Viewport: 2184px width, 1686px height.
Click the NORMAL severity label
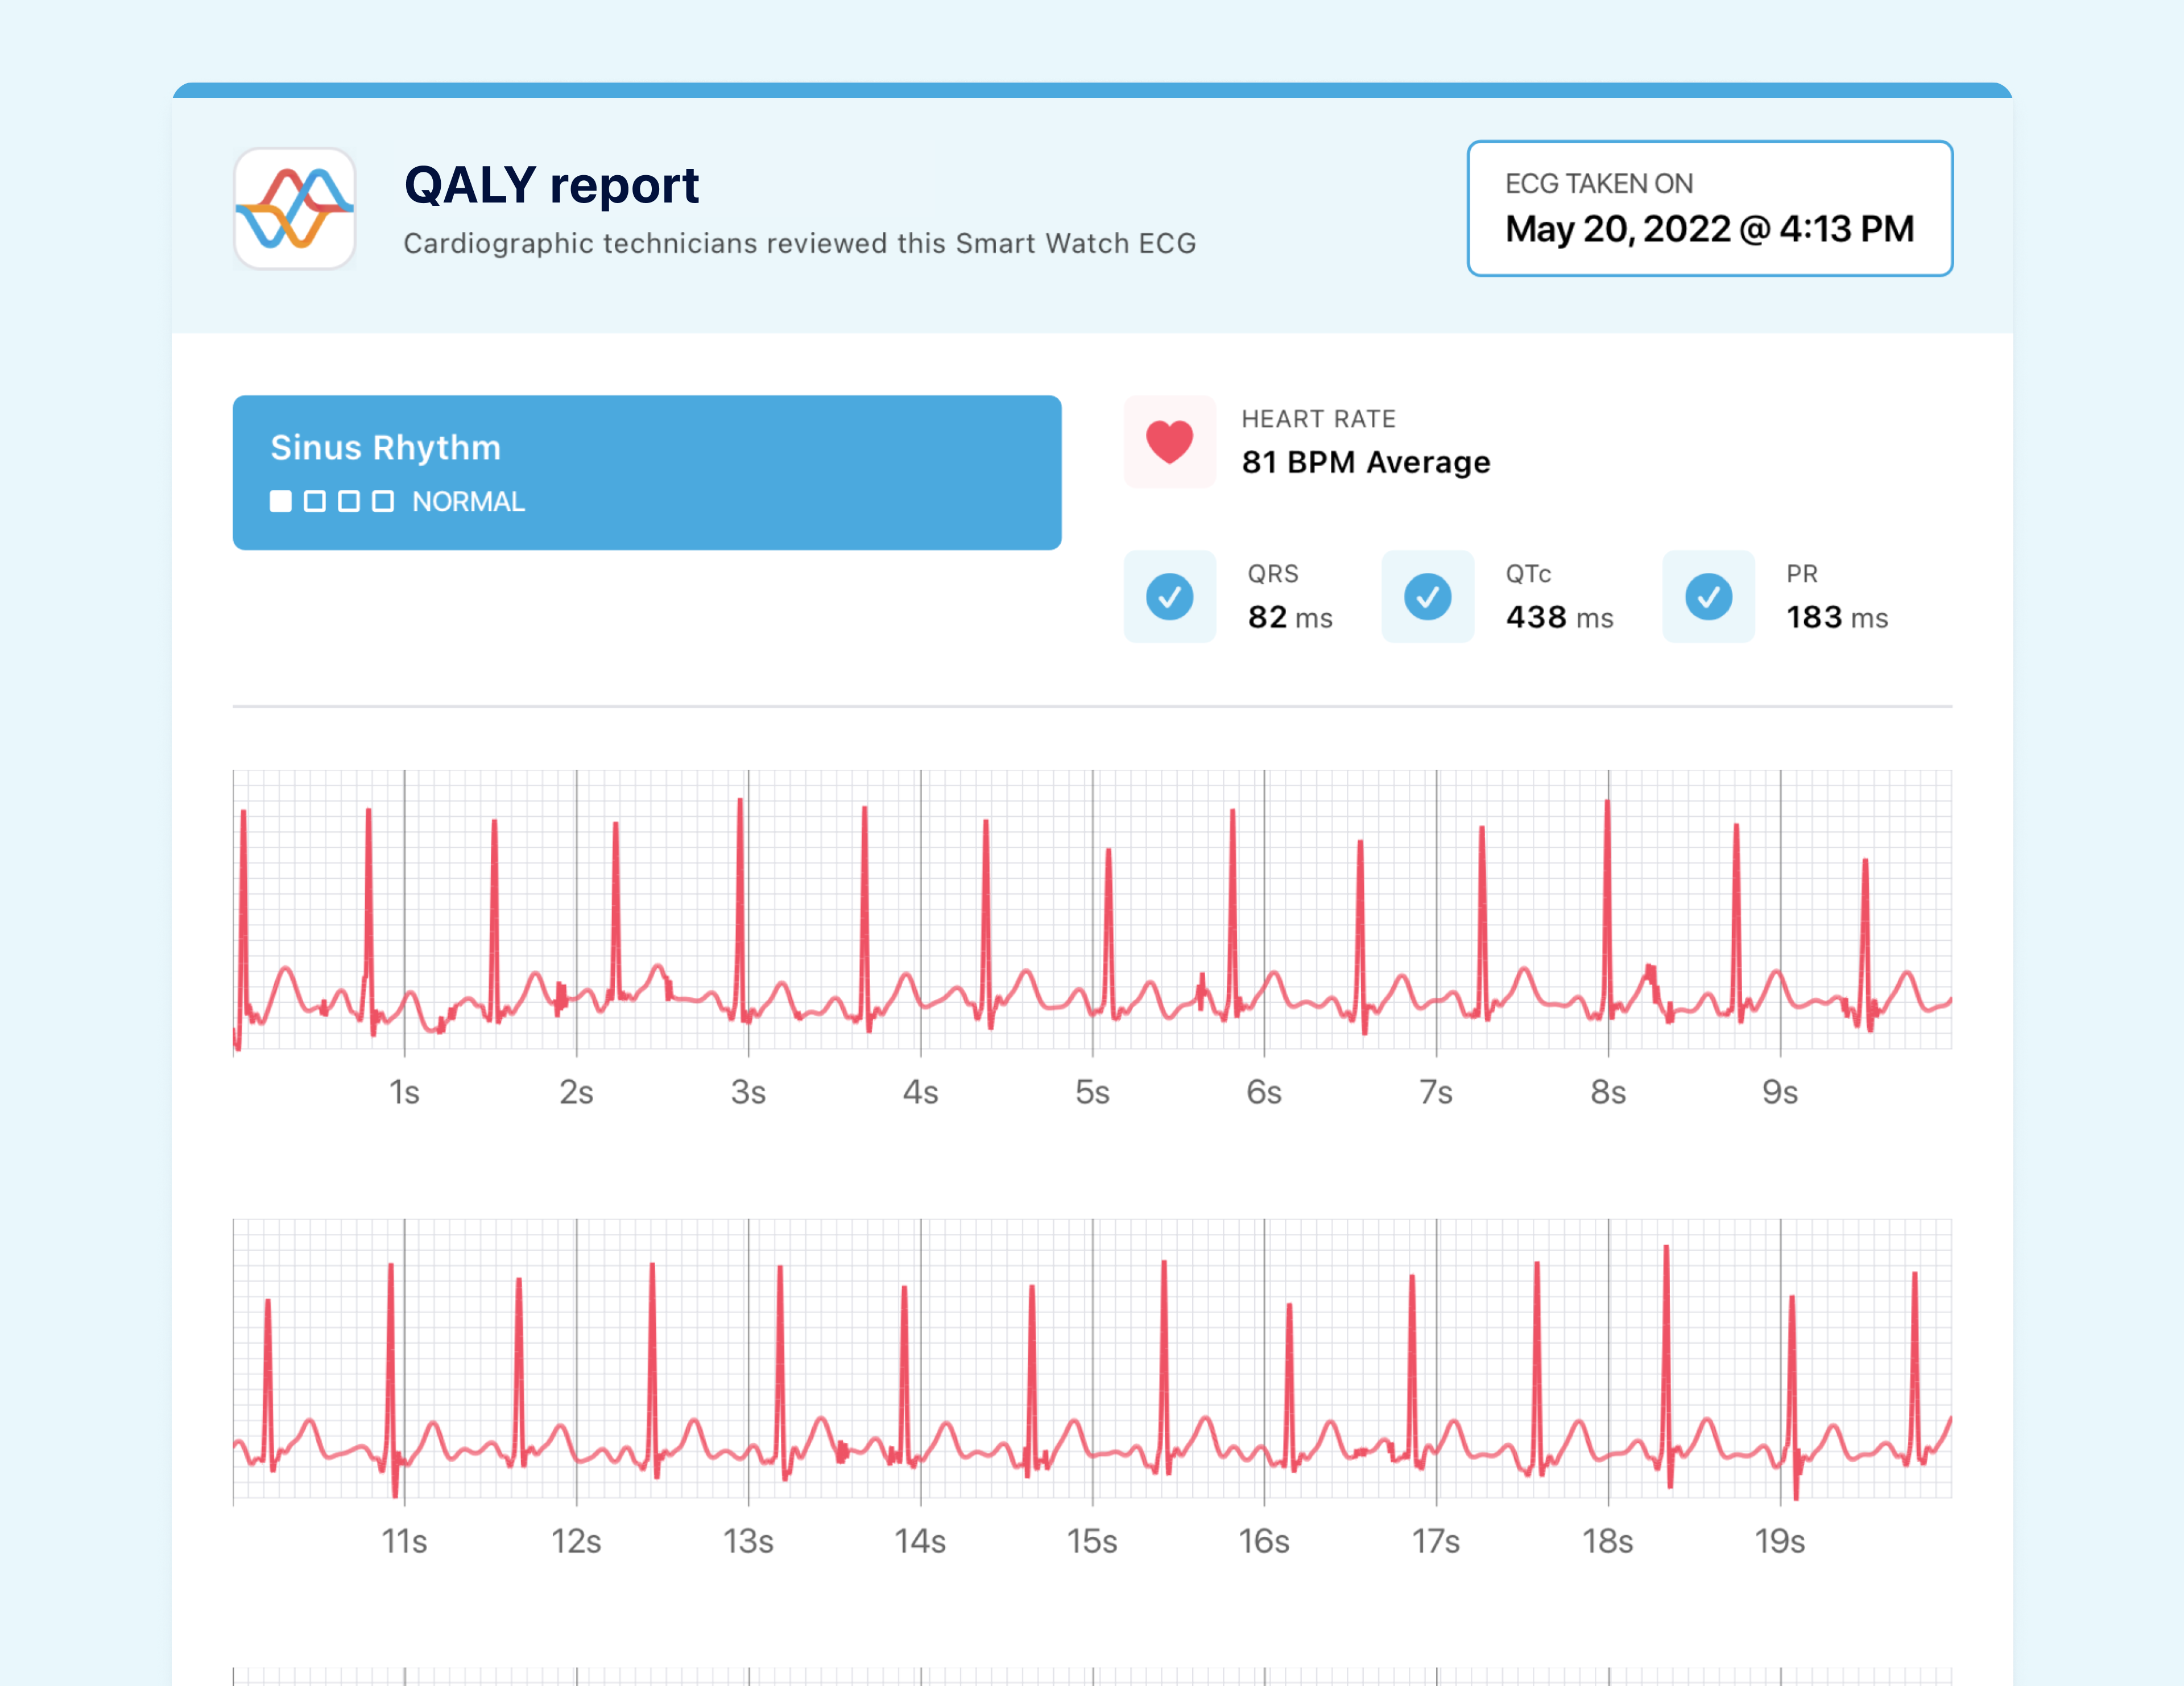[468, 501]
